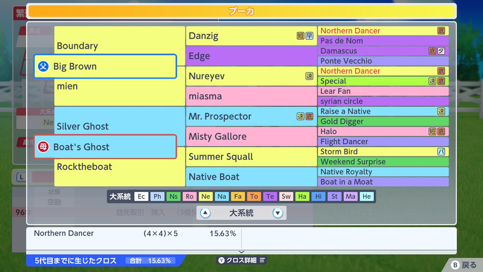Click the syrian circle cell
The height and width of the screenshot is (272, 483).
pyautogui.click(x=383, y=101)
